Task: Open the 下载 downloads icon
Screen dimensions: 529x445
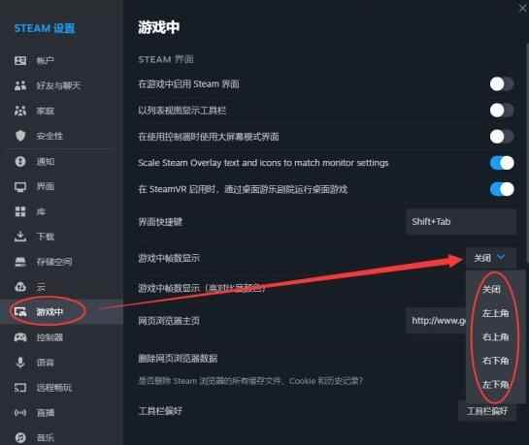Action: (20, 237)
